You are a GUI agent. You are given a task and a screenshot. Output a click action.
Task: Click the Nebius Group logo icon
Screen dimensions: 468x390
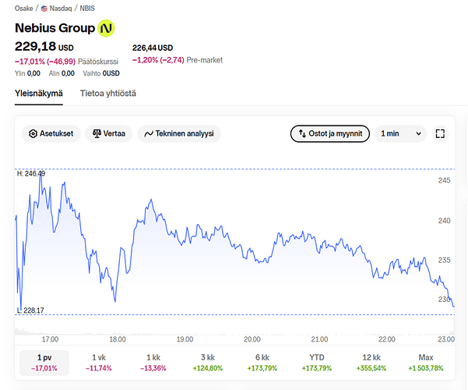106,28
